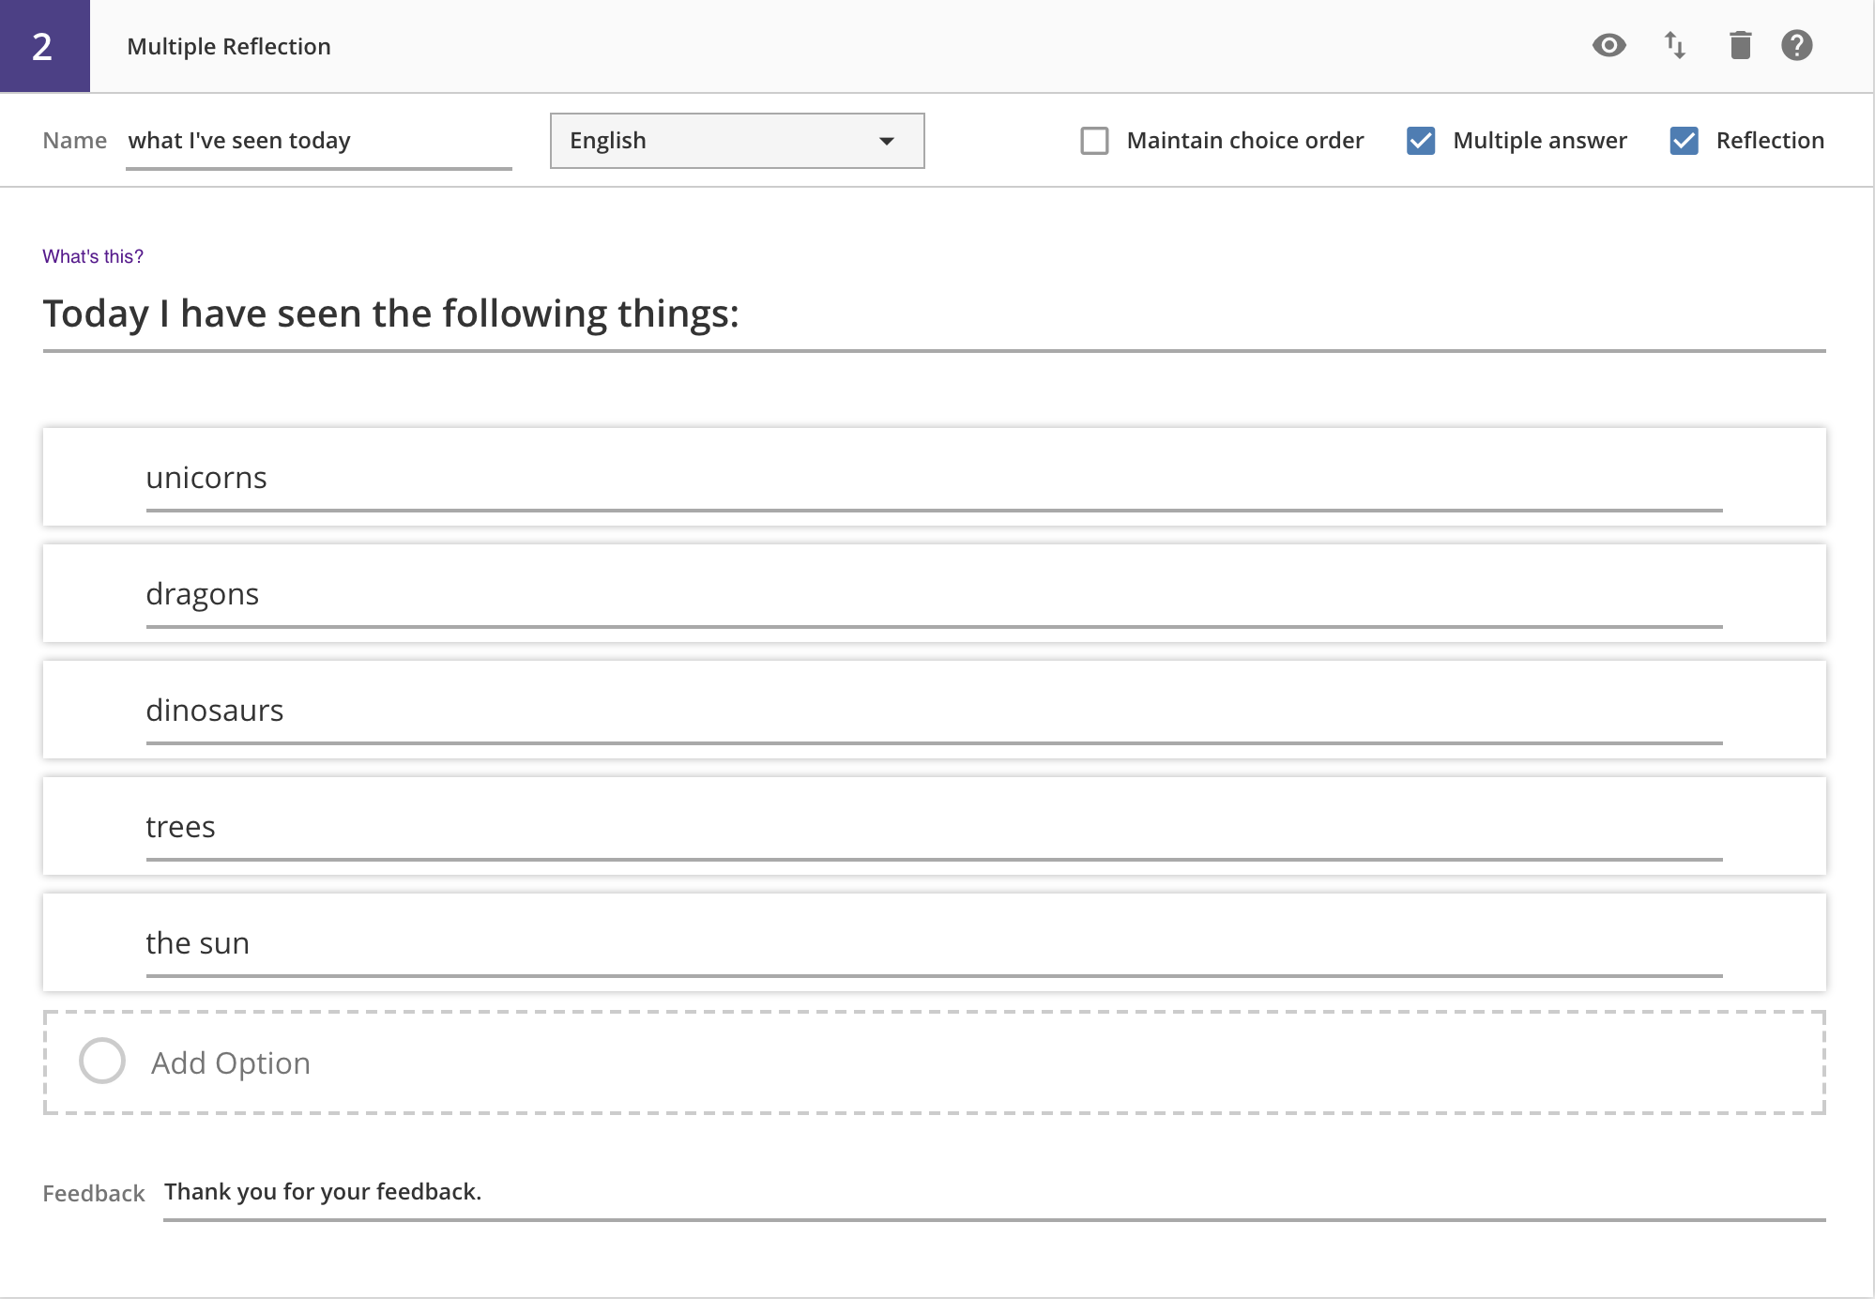The image size is (1875, 1299).
Task: Click the purple question number 2 badge
Action: coord(44,46)
